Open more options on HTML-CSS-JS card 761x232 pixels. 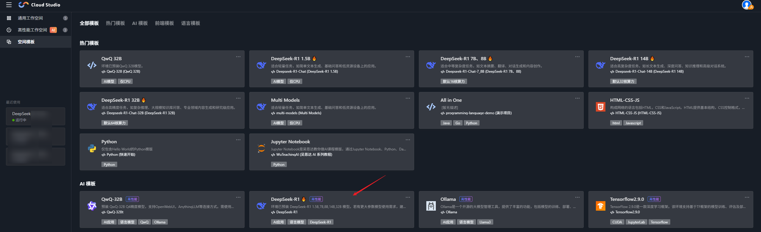[x=747, y=98]
